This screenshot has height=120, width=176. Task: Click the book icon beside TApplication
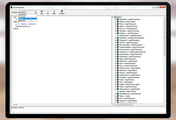pyautogui.click(x=118, y=19)
